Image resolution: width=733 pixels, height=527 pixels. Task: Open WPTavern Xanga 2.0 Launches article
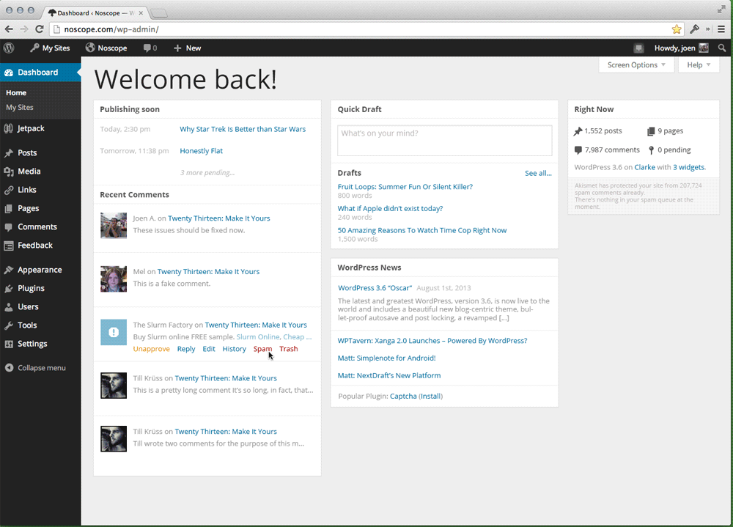pos(432,341)
